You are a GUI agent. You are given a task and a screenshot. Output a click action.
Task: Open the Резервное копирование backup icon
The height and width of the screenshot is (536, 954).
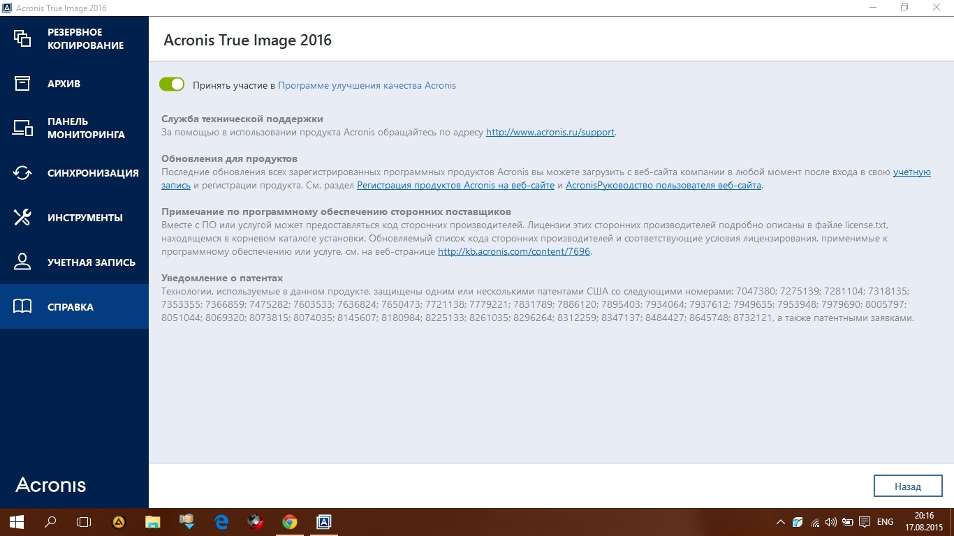[x=23, y=38]
